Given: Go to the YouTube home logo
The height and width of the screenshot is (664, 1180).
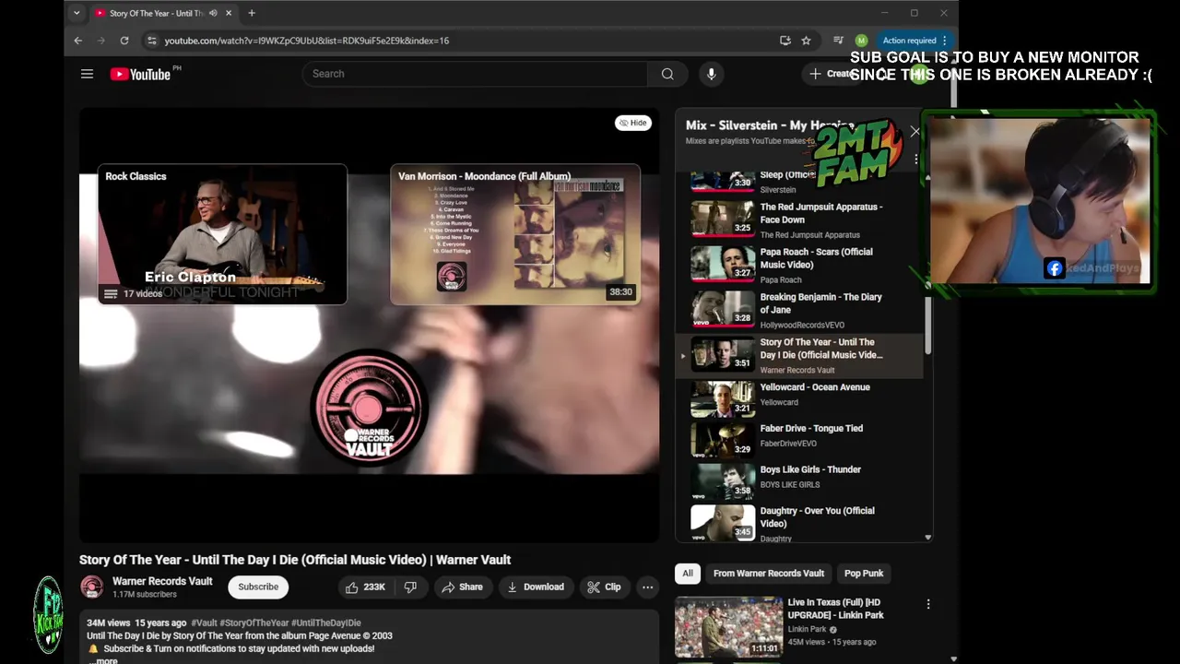Looking at the screenshot, I should [x=140, y=74].
